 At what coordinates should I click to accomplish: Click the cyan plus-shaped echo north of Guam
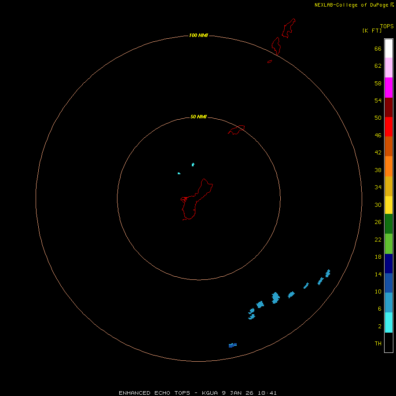pyautogui.click(x=193, y=165)
